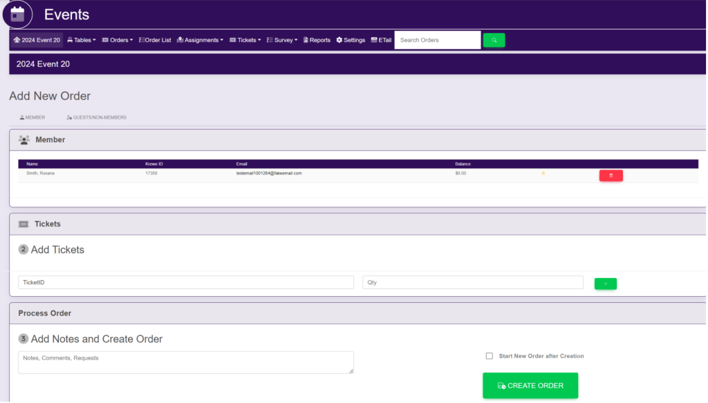
Task: Open ETail from the navigation bar
Action: coord(381,40)
